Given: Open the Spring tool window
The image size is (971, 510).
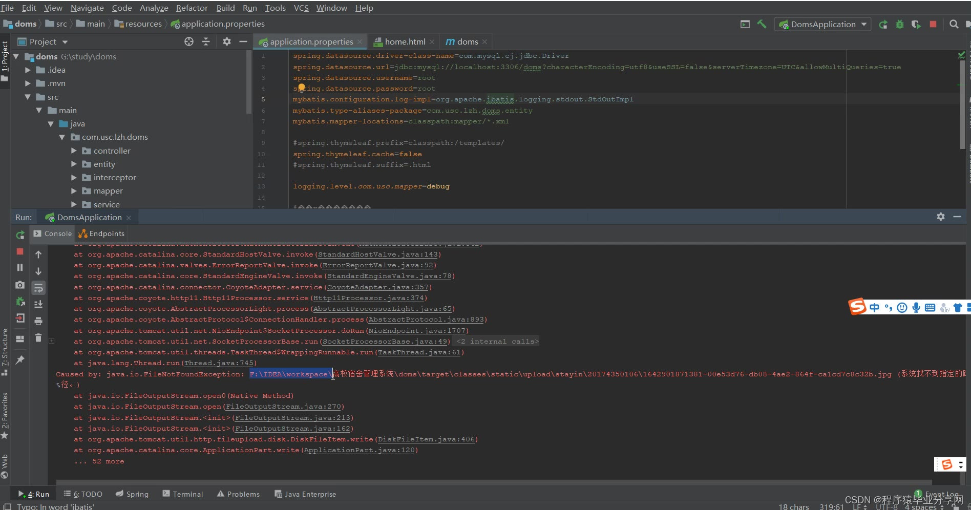Looking at the screenshot, I should (x=132, y=494).
